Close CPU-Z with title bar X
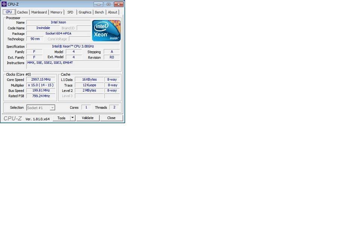The height and width of the screenshot is (225, 361). (118, 4)
